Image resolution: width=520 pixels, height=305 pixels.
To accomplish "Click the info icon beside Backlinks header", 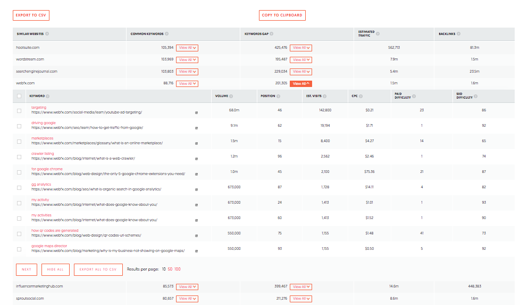I will pyautogui.click(x=458, y=34).
